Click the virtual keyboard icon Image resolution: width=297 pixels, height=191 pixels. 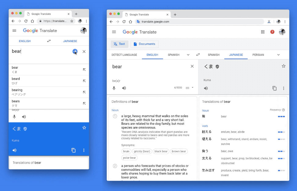click(x=187, y=88)
